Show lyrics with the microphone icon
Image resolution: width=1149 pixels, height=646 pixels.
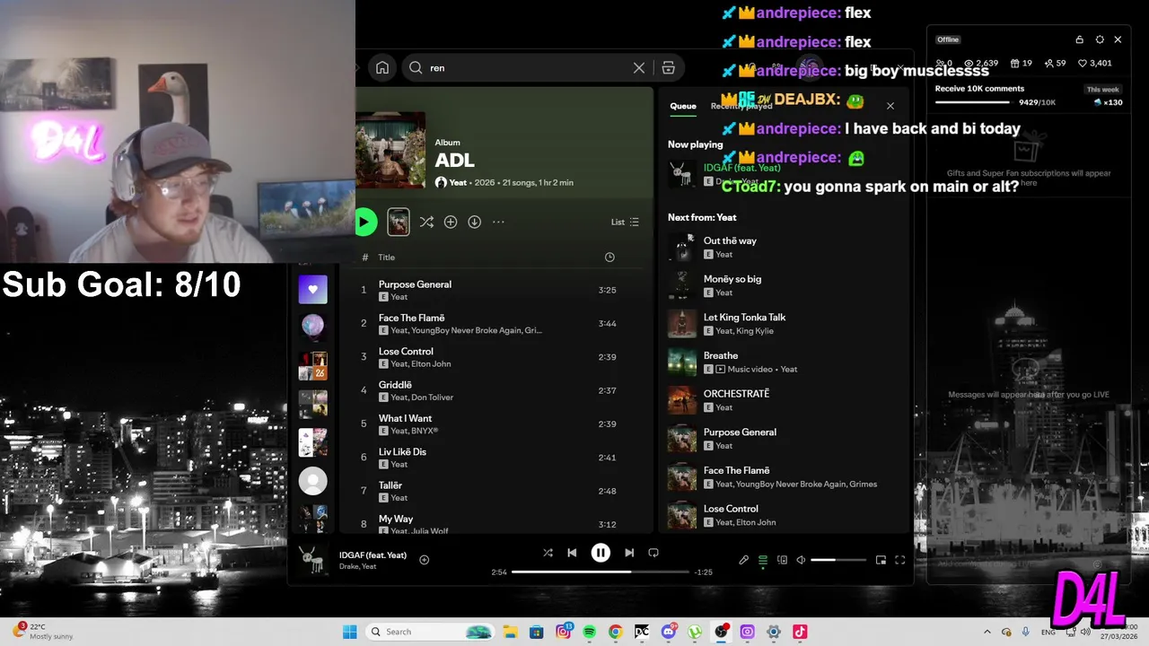[x=743, y=560]
